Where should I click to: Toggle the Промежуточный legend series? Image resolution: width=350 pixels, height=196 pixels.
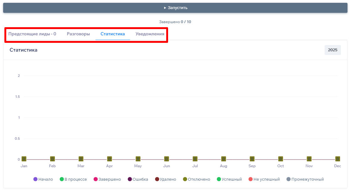305,179
